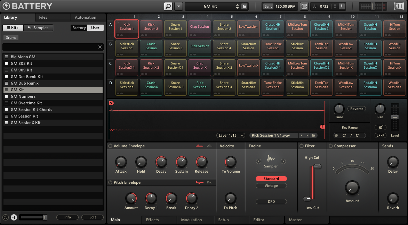The width and height of the screenshot is (408, 225).
Task: Open sample folder icon beside Kick Session 1 V1.wav
Action: (313, 136)
